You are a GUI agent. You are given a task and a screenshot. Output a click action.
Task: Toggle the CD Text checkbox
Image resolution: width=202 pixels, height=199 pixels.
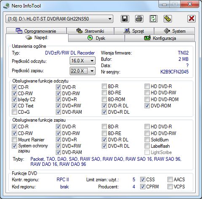(x=14, y=106)
